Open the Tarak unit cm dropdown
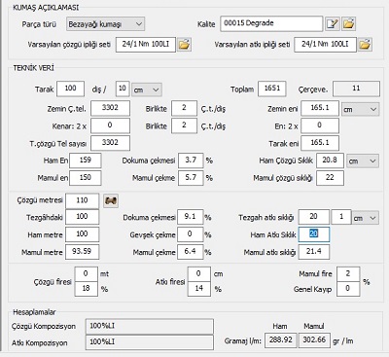 click(x=147, y=89)
